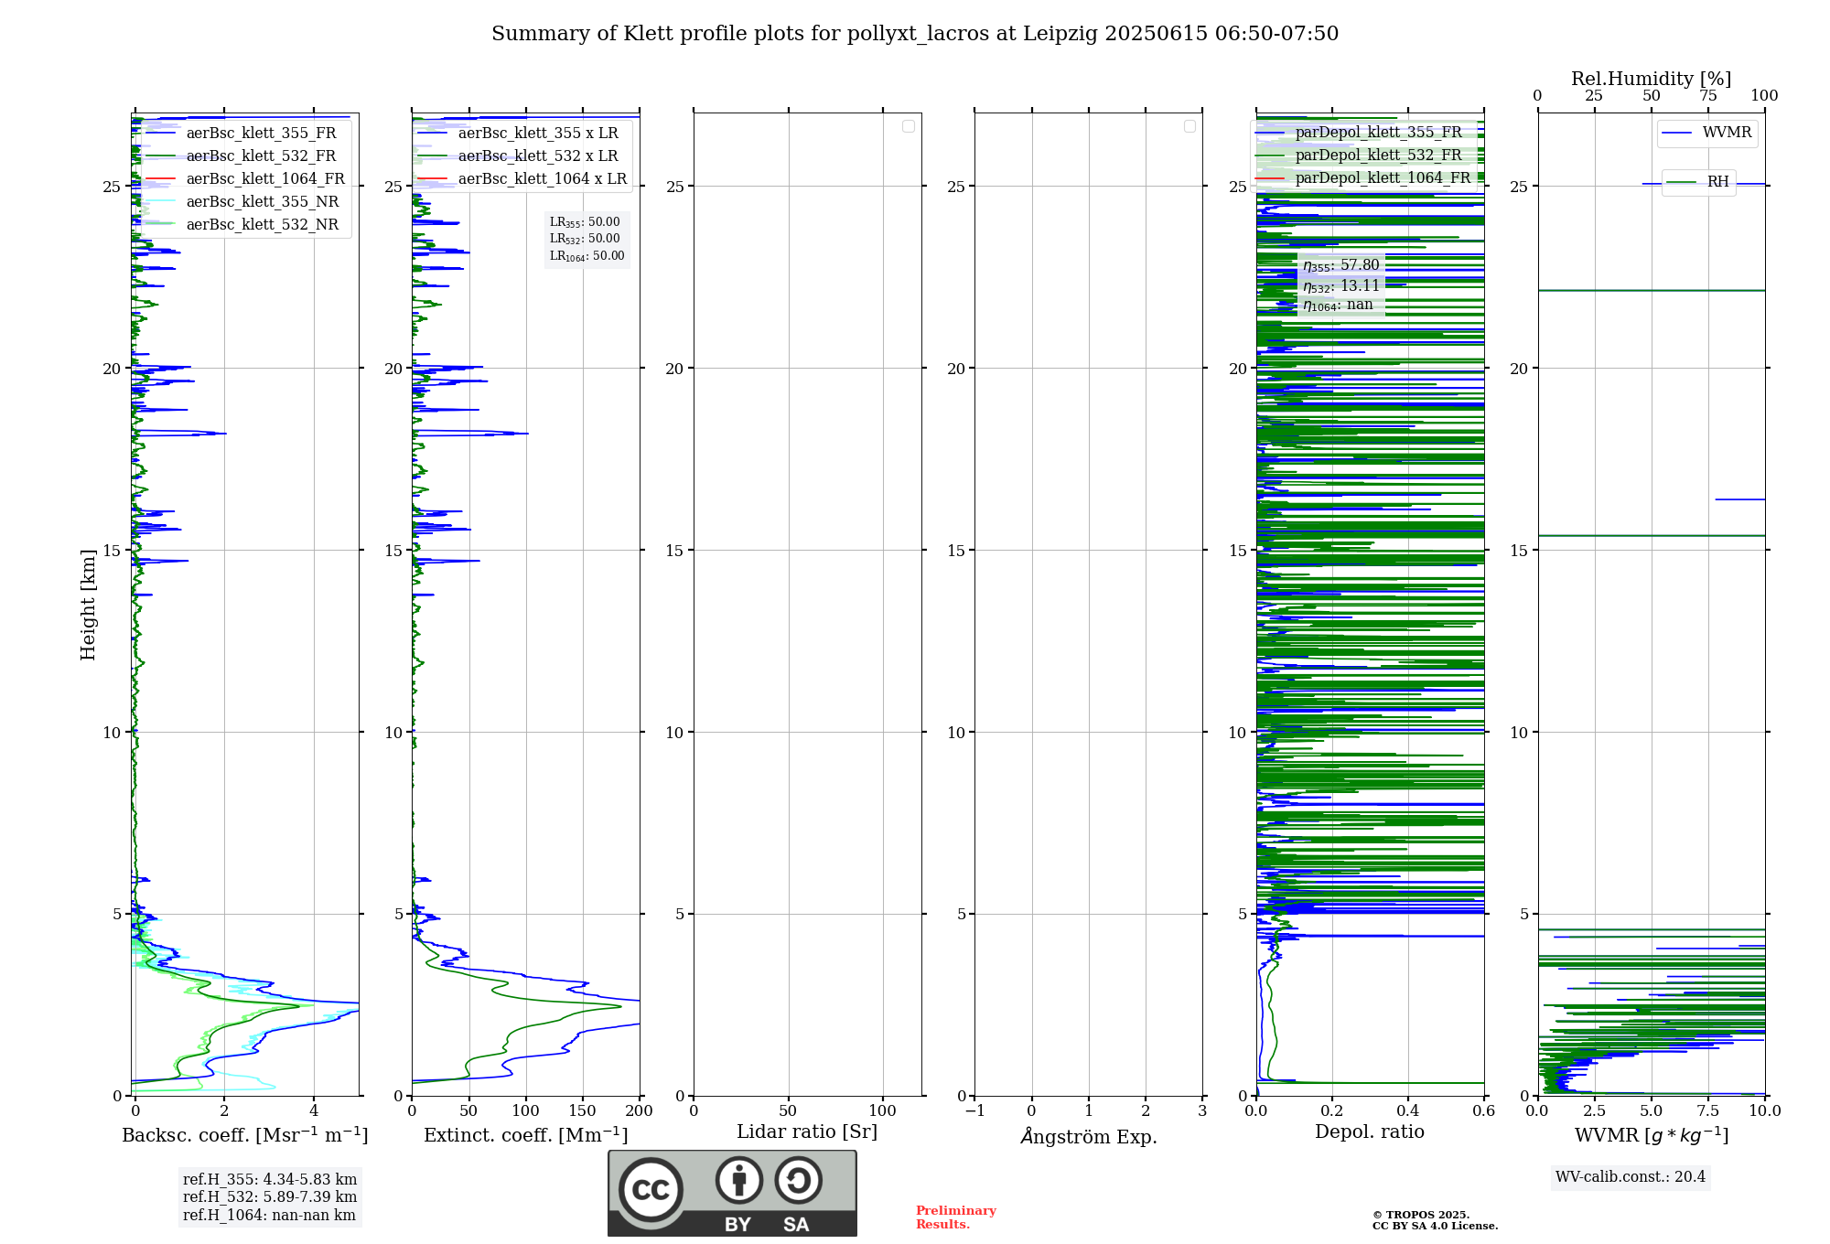Viewport: 1830px width, 1244px height.
Task: Click the Creative Commons CC icon
Action: [651, 1190]
